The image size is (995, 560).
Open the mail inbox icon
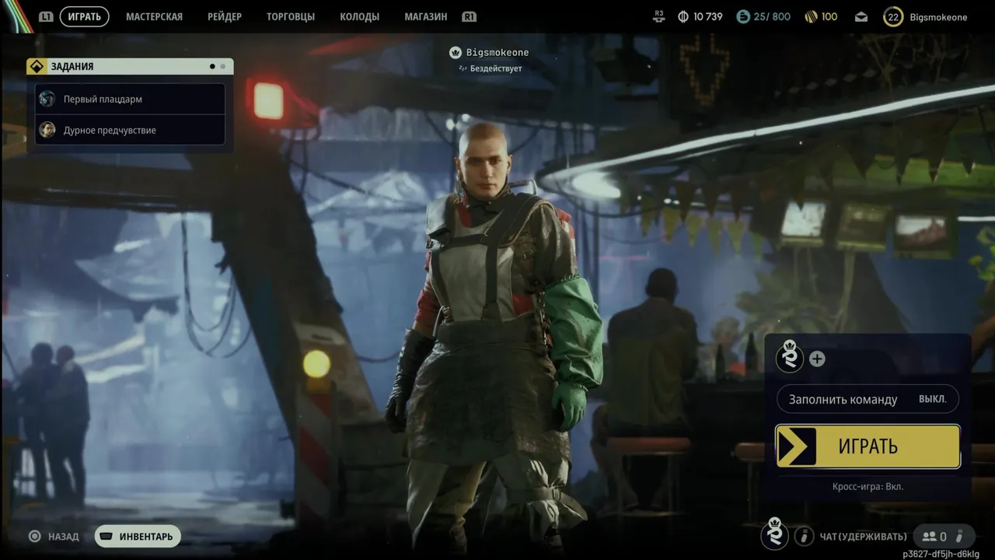click(x=861, y=16)
